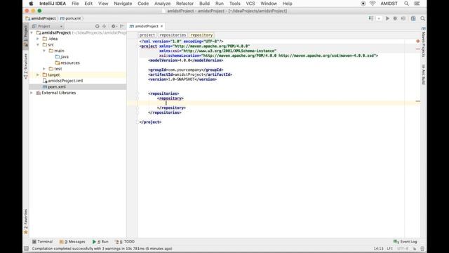
Task: Click the LF line separator in status bar
Action: coord(390,249)
